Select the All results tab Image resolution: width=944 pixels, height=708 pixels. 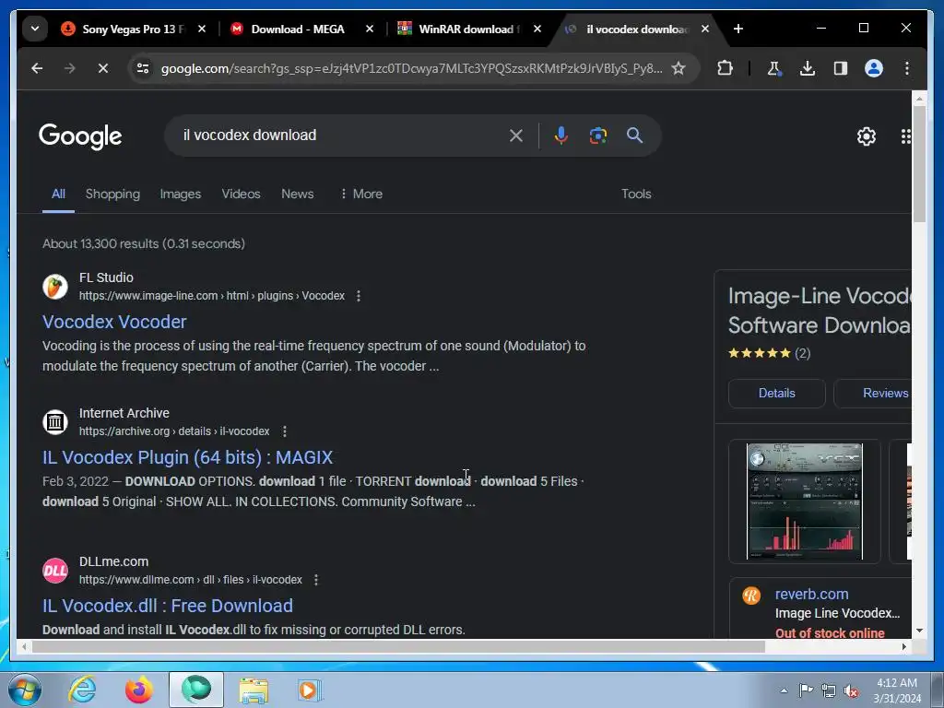(58, 194)
